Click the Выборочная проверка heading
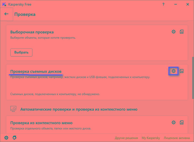194x142 pixels. pyautogui.click(x=32, y=32)
